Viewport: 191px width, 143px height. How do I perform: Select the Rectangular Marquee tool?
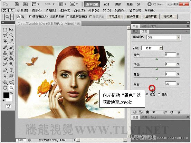point(5,30)
